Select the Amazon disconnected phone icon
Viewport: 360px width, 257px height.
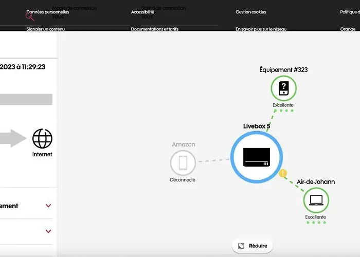[183, 163]
